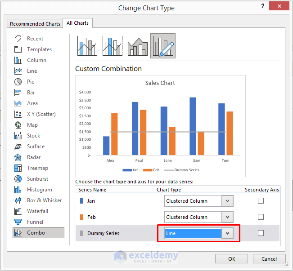293x271 pixels.
Task: Select Clustered Column - Line on Secondary Axis
Action: coord(113,46)
